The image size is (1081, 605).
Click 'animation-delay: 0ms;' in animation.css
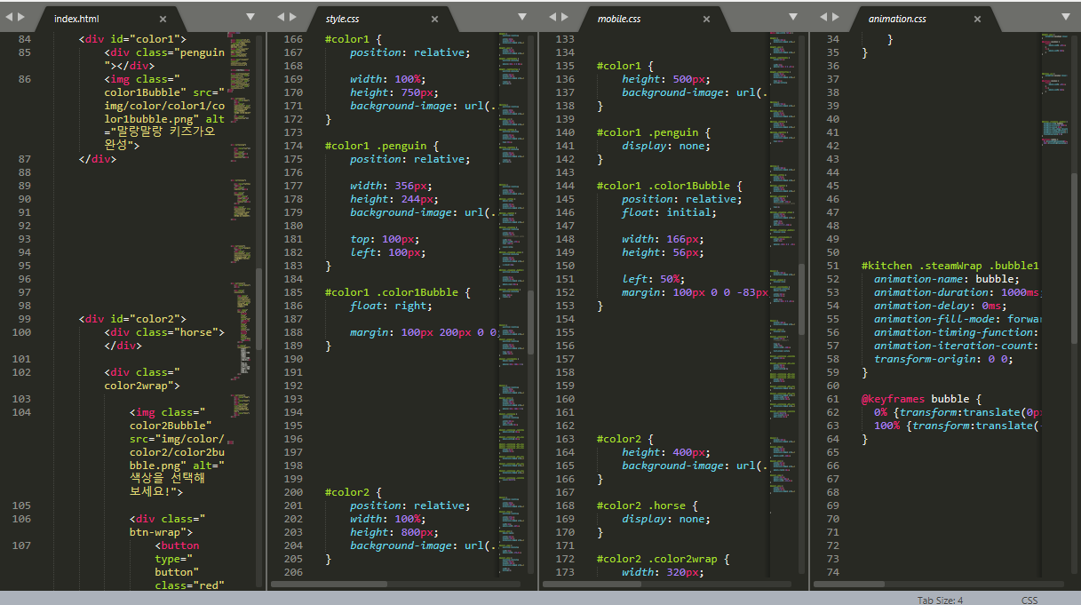point(941,306)
